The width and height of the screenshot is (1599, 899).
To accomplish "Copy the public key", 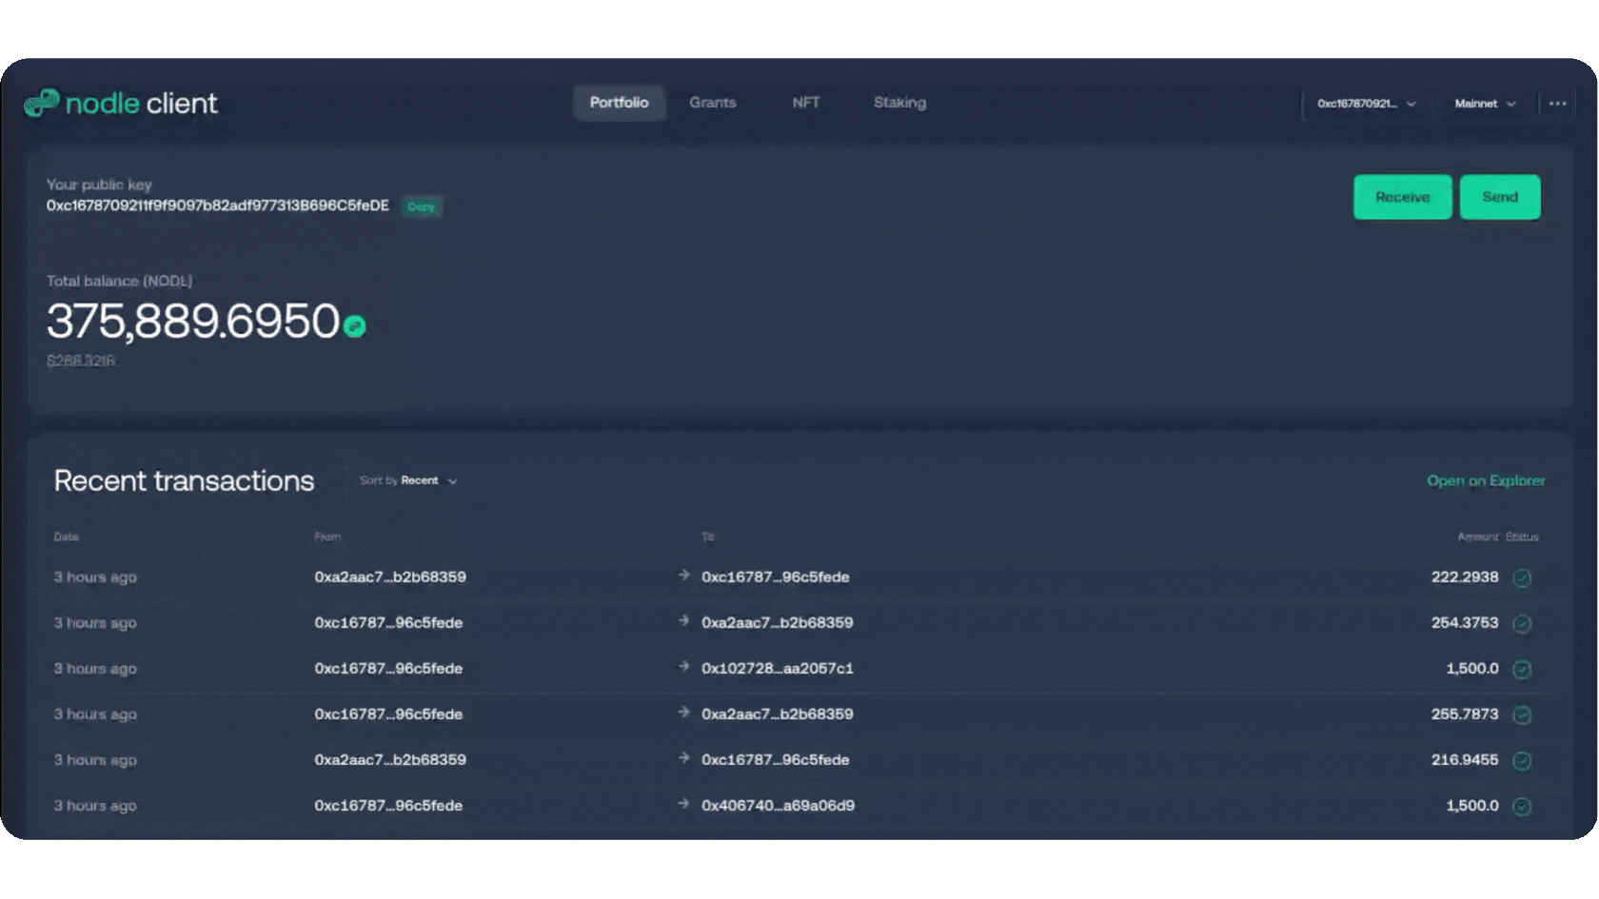I will (x=421, y=206).
